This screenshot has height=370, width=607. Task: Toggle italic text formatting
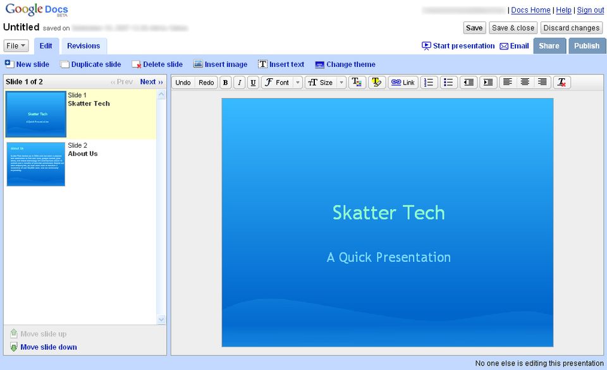coord(239,82)
